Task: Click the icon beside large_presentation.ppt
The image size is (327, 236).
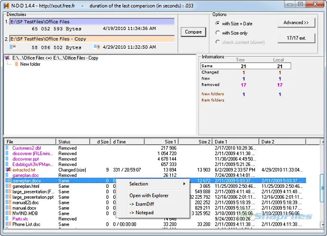Action: point(9,197)
